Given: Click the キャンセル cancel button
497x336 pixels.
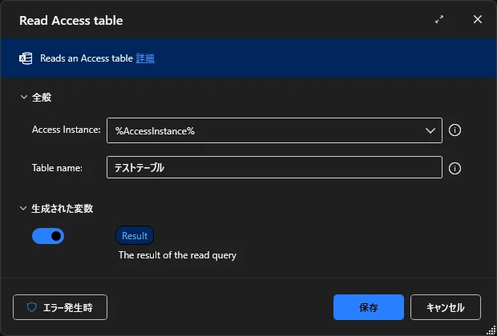Looking at the screenshot, I should click(x=446, y=307).
